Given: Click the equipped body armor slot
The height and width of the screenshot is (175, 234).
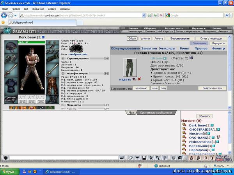Looking at the screenshot, I should coord(11,86).
